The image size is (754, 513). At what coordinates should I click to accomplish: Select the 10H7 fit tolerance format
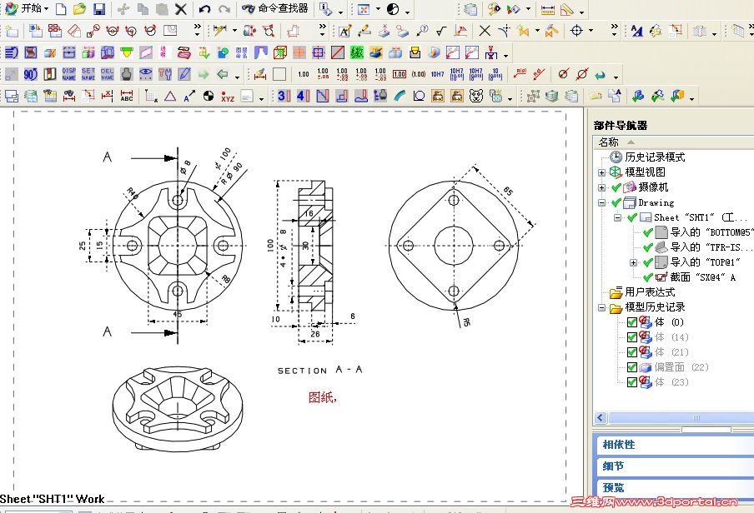[x=438, y=74]
